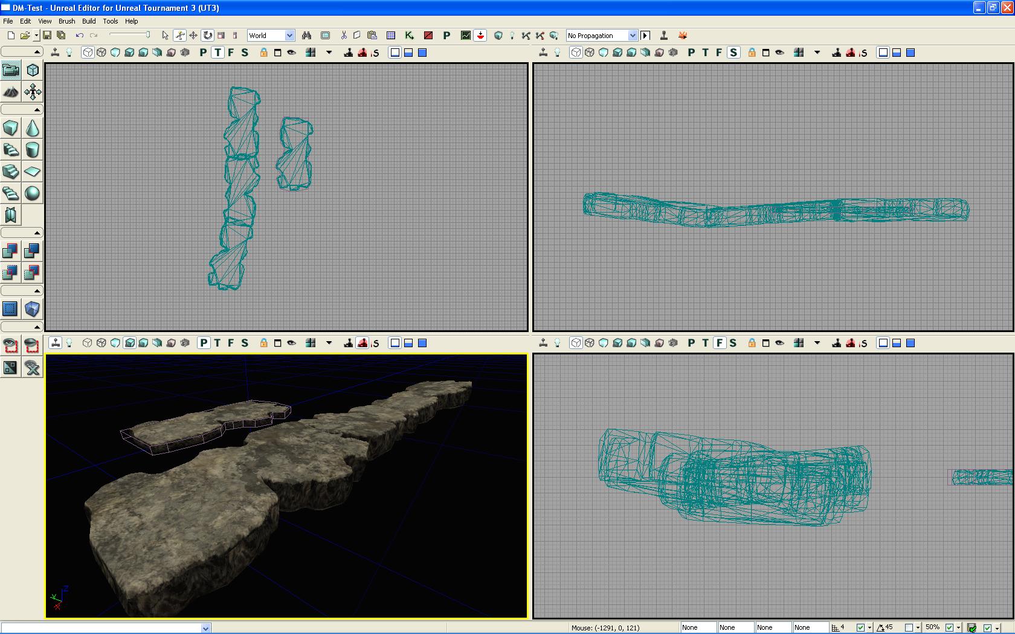Open the Build menu
1015x634 pixels.
pyautogui.click(x=89, y=21)
